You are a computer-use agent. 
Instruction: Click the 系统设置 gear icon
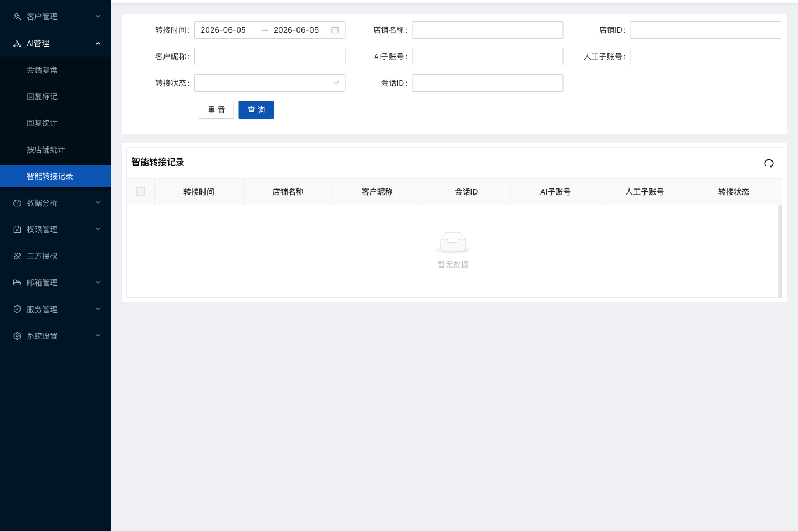tap(17, 336)
